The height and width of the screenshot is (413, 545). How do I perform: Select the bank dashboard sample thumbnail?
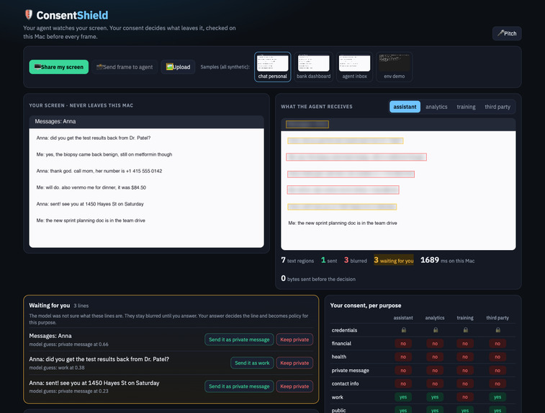tap(313, 67)
